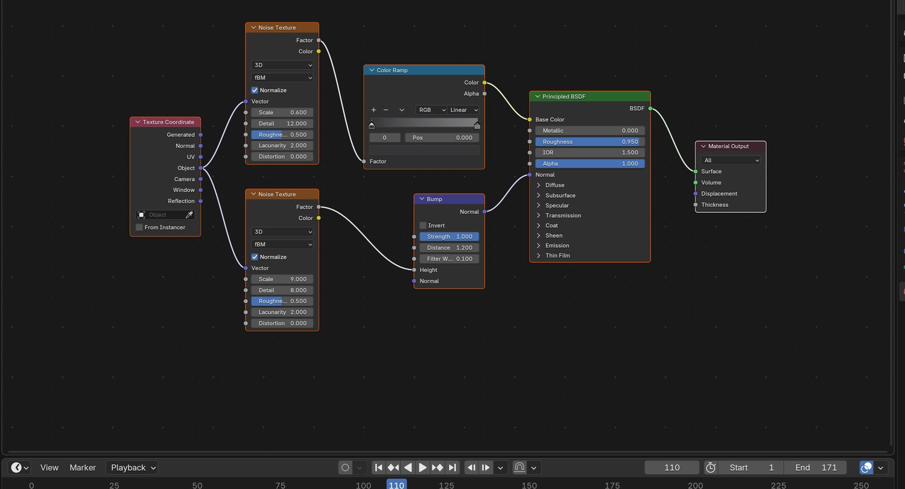The width and height of the screenshot is (905, 489).
Task: Toggle playhead snapping magnet icon
Action: click(519, 467)
